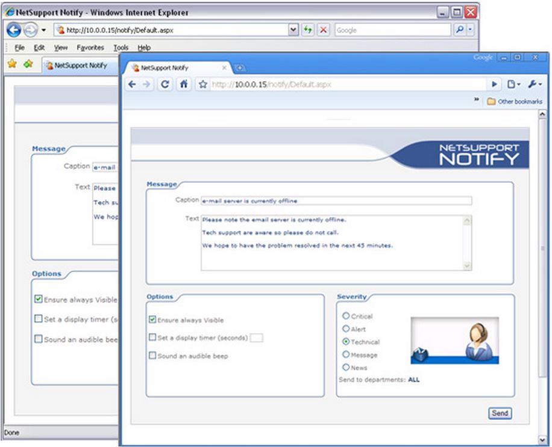Open a new tab in Chrome
This screenshot has height=447, width=552.
240,68
